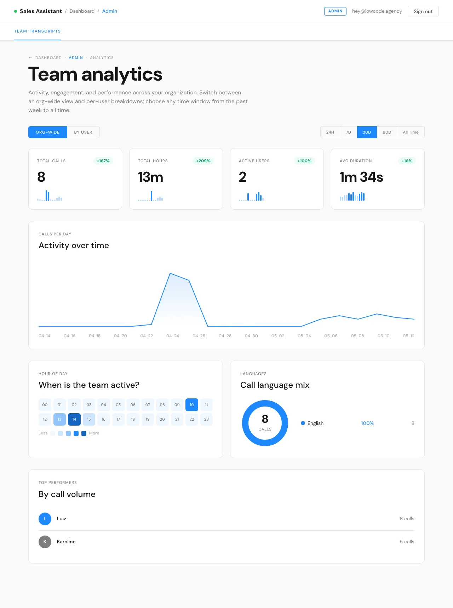The width and height of the screenshot is (453, 608).
Task: Click the Sign out button
Action: click(x=423, y=11)
